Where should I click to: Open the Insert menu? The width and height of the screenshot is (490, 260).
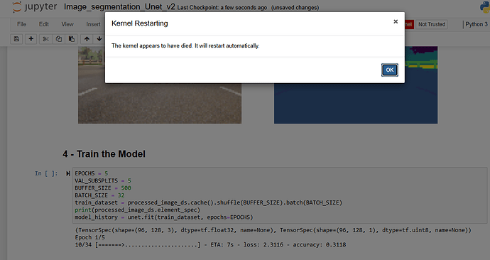point(93,24)
